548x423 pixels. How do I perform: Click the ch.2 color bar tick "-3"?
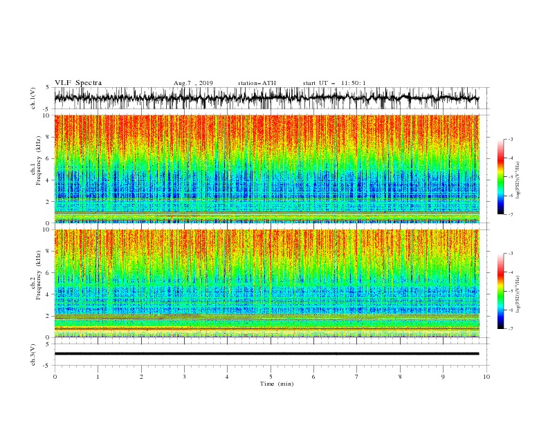[x=511, y=254]
